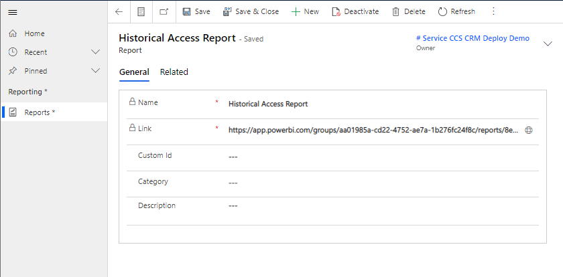This screenshot has width=563, height=277.
Task: Expand the Recent navigation section
Action: [x=95, y=52]
